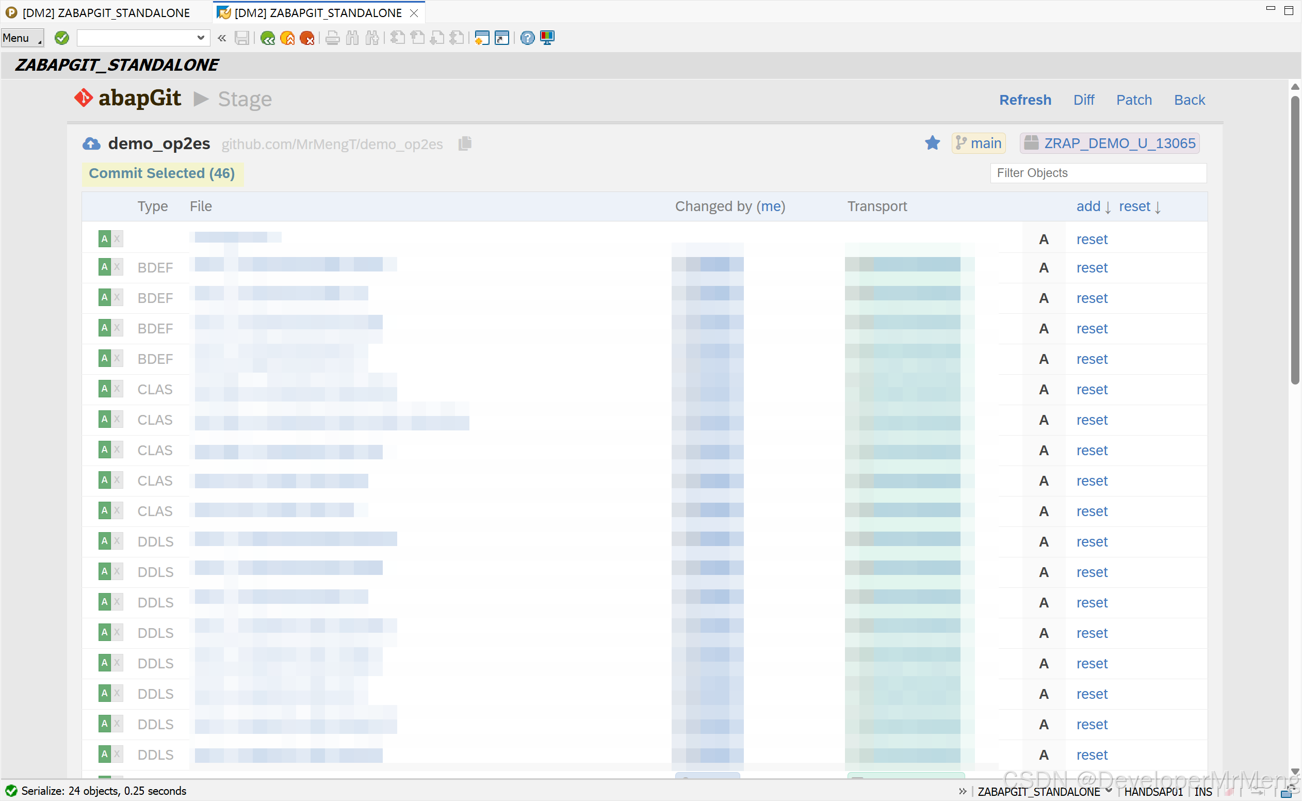Click the orange Exit icon

click(287, 38)
